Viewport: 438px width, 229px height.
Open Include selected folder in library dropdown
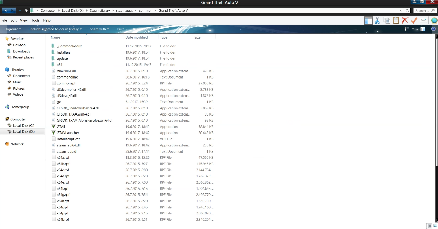[55, 29]
